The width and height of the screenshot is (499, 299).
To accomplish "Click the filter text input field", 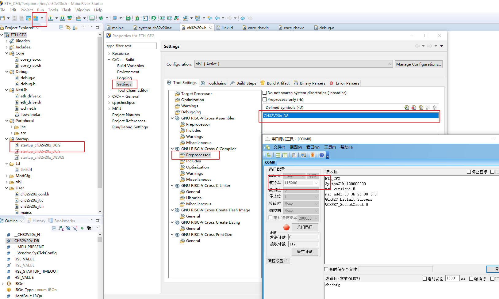I will pyautogui.click(x=131, y=46).
